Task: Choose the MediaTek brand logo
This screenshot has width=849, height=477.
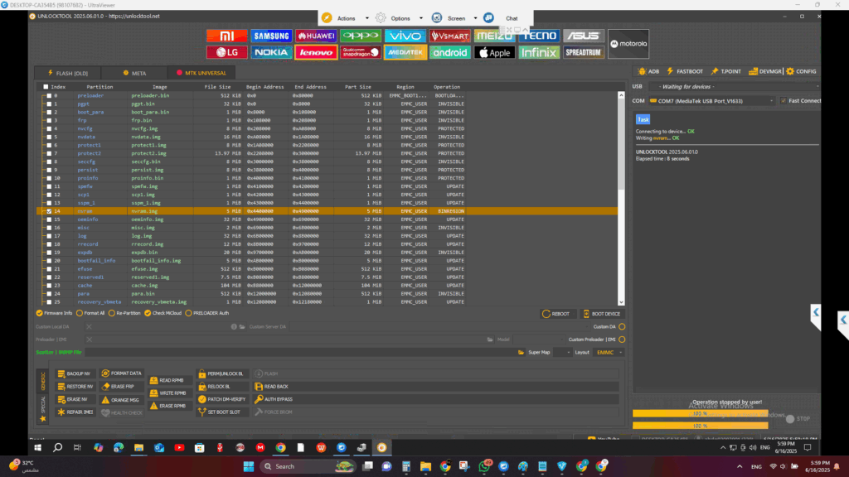Action: pyautogui.click(x=405, y=52)
